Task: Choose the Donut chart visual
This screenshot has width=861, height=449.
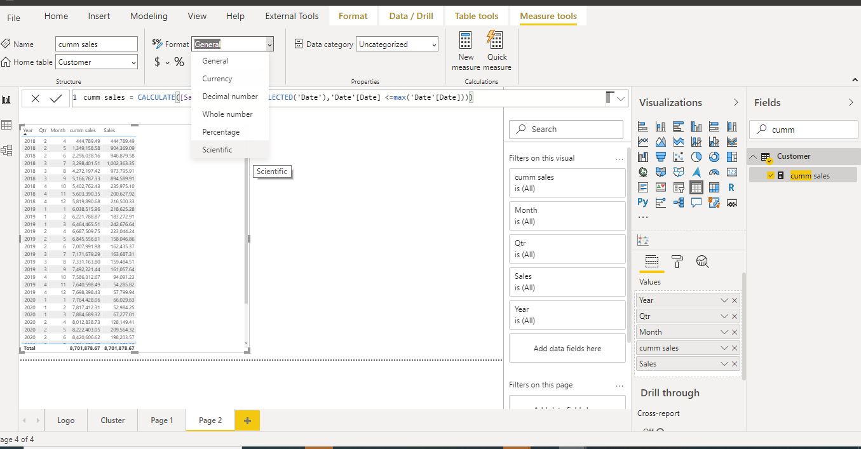Action: tap(714, 157)
